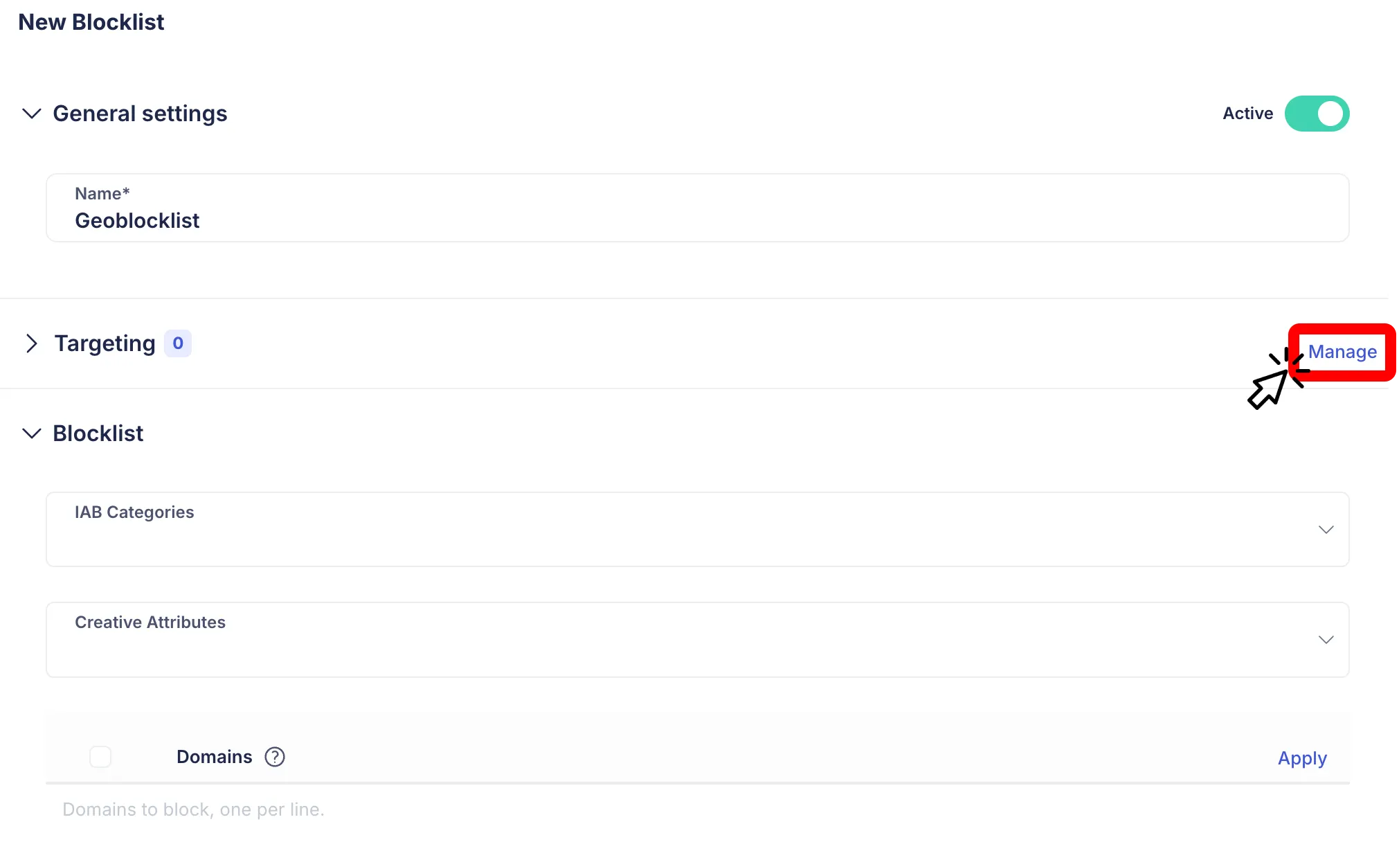Collapse the General settings section chevron
The image size is (1399, 860).
pos(31,114)
